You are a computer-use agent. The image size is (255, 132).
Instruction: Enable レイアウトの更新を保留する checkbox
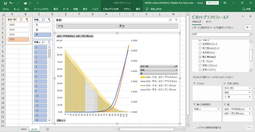pyautogui.click(x=195, y=128)
